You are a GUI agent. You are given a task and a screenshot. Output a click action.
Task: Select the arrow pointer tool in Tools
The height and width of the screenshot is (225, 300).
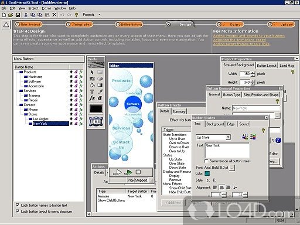pyautogui.click(x=92, y=72)
